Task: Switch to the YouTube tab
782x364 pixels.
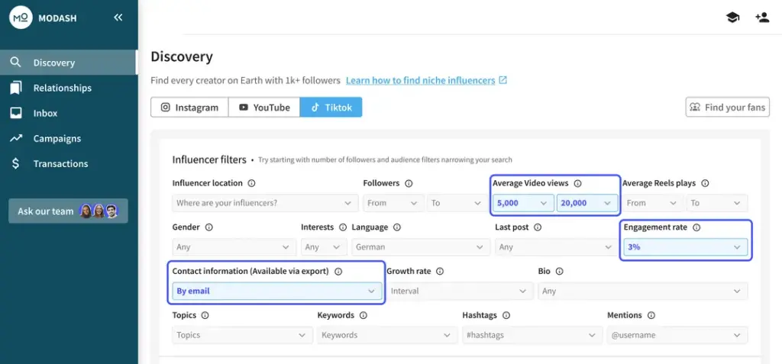Action: point(264,108)
